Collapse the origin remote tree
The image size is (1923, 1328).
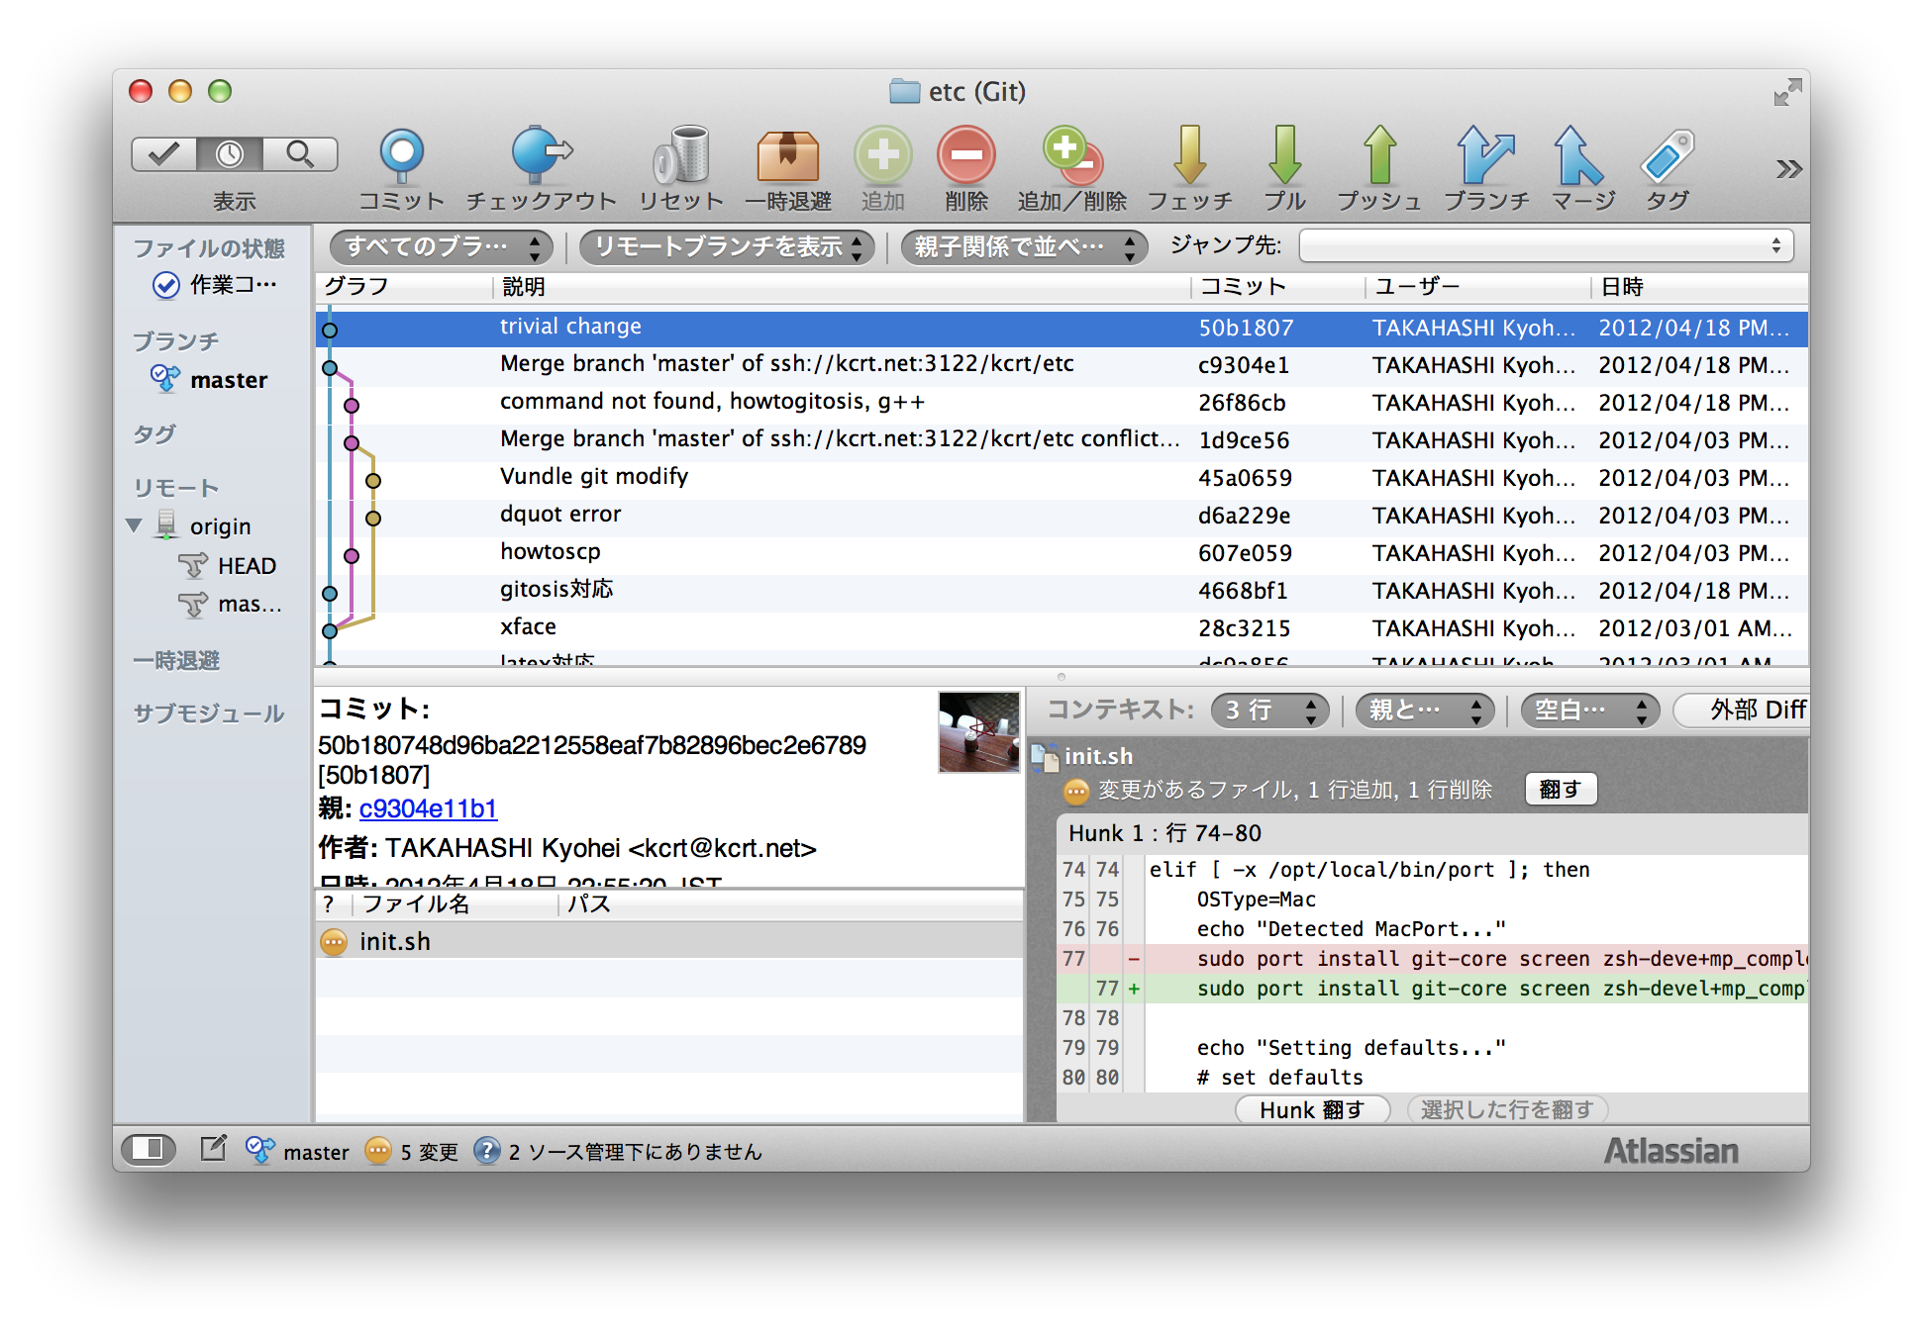tap(134, 525)
